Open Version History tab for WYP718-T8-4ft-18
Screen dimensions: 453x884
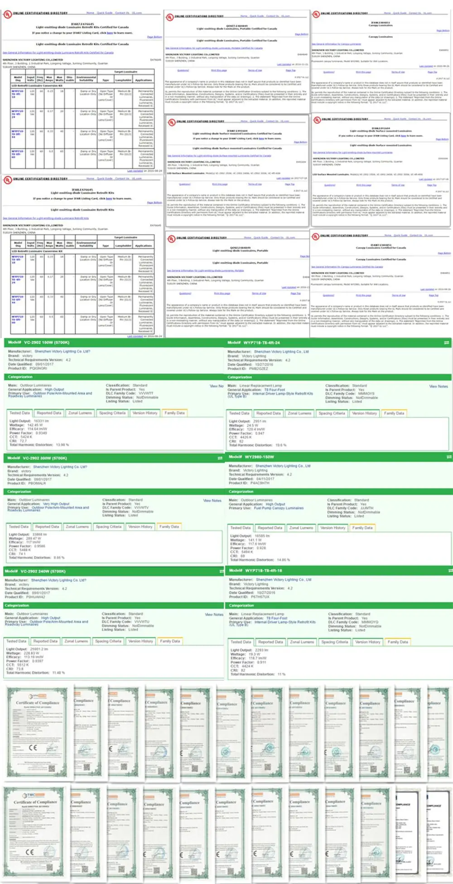click(368, 642)
